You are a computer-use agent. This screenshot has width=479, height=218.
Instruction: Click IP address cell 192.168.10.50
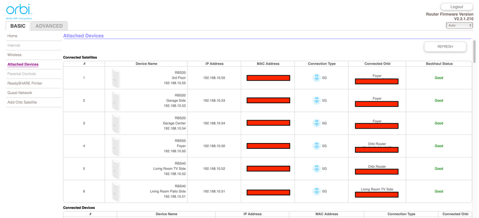point(214,146)
